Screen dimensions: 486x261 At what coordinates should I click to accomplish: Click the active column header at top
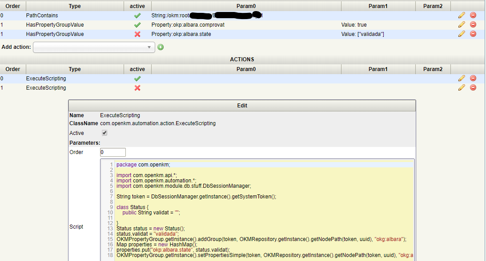pyautogui.click(x=137, y=6)
